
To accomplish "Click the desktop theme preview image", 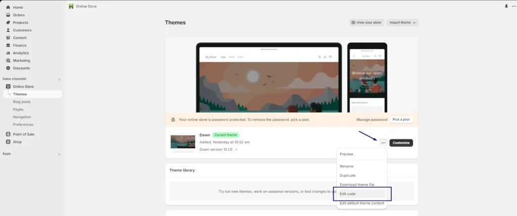I will (x=269, y=78).
